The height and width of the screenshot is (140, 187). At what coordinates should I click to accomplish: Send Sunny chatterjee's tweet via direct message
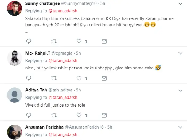point(104,41)
